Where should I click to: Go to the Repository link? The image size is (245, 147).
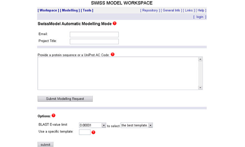150,10
